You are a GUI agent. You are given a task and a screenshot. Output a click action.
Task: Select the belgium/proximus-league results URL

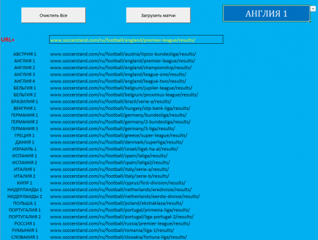tap(124, 95)
